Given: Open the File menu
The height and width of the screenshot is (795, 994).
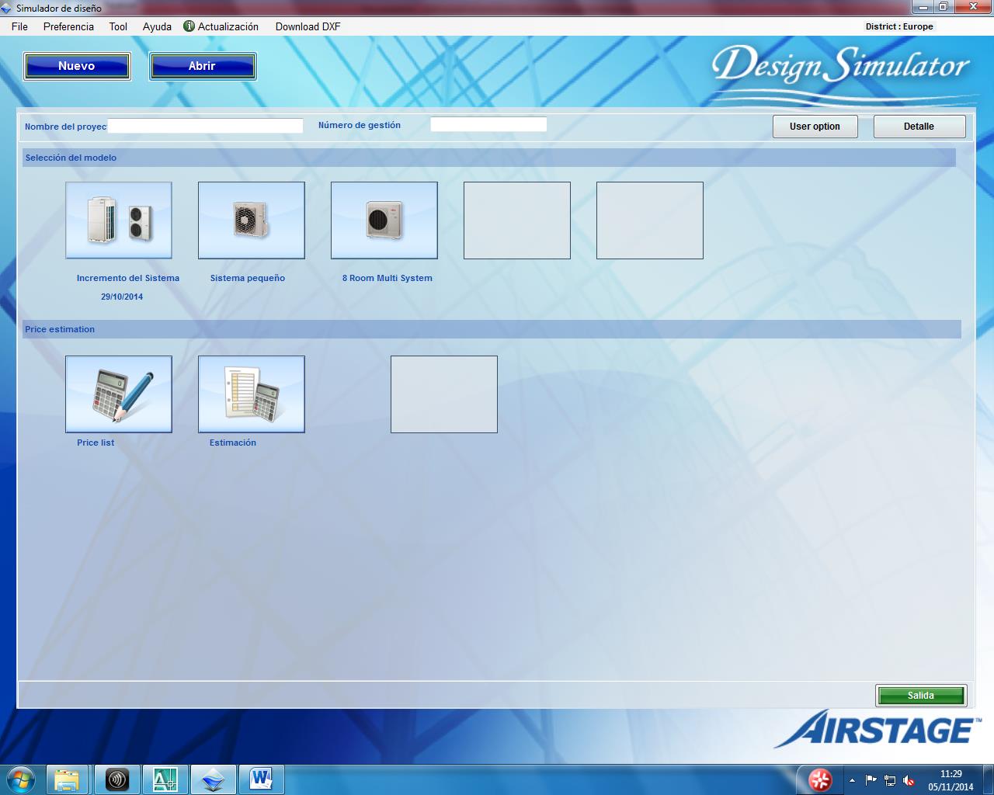Looking at the screenshot, I should tap(19, 26).
